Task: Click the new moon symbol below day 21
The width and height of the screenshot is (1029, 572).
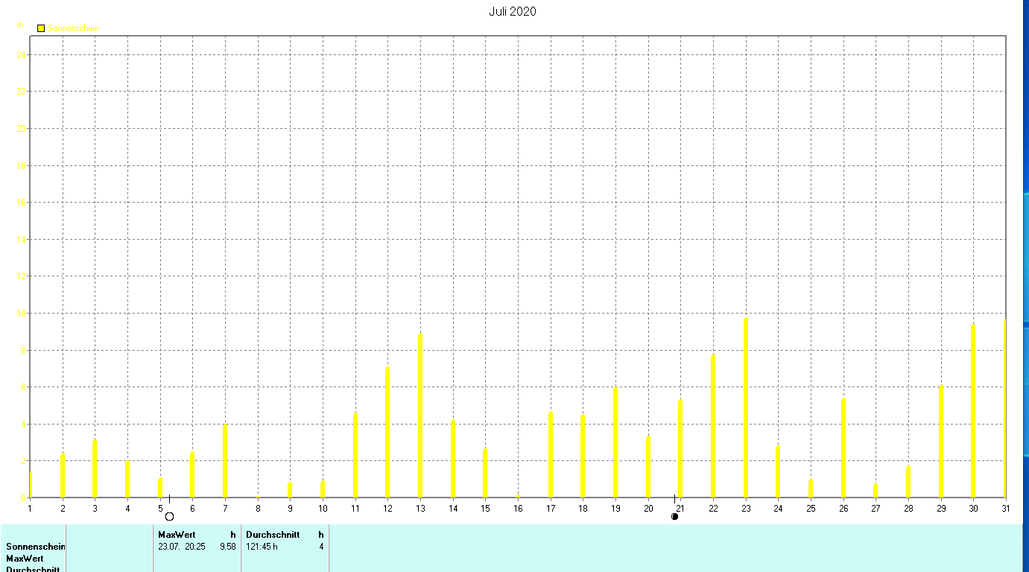Action: click(674, 516)
